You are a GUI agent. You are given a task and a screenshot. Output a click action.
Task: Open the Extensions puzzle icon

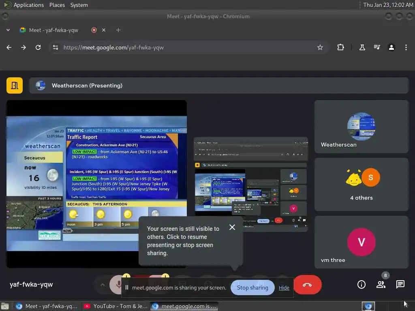click(x=340, y=47)
